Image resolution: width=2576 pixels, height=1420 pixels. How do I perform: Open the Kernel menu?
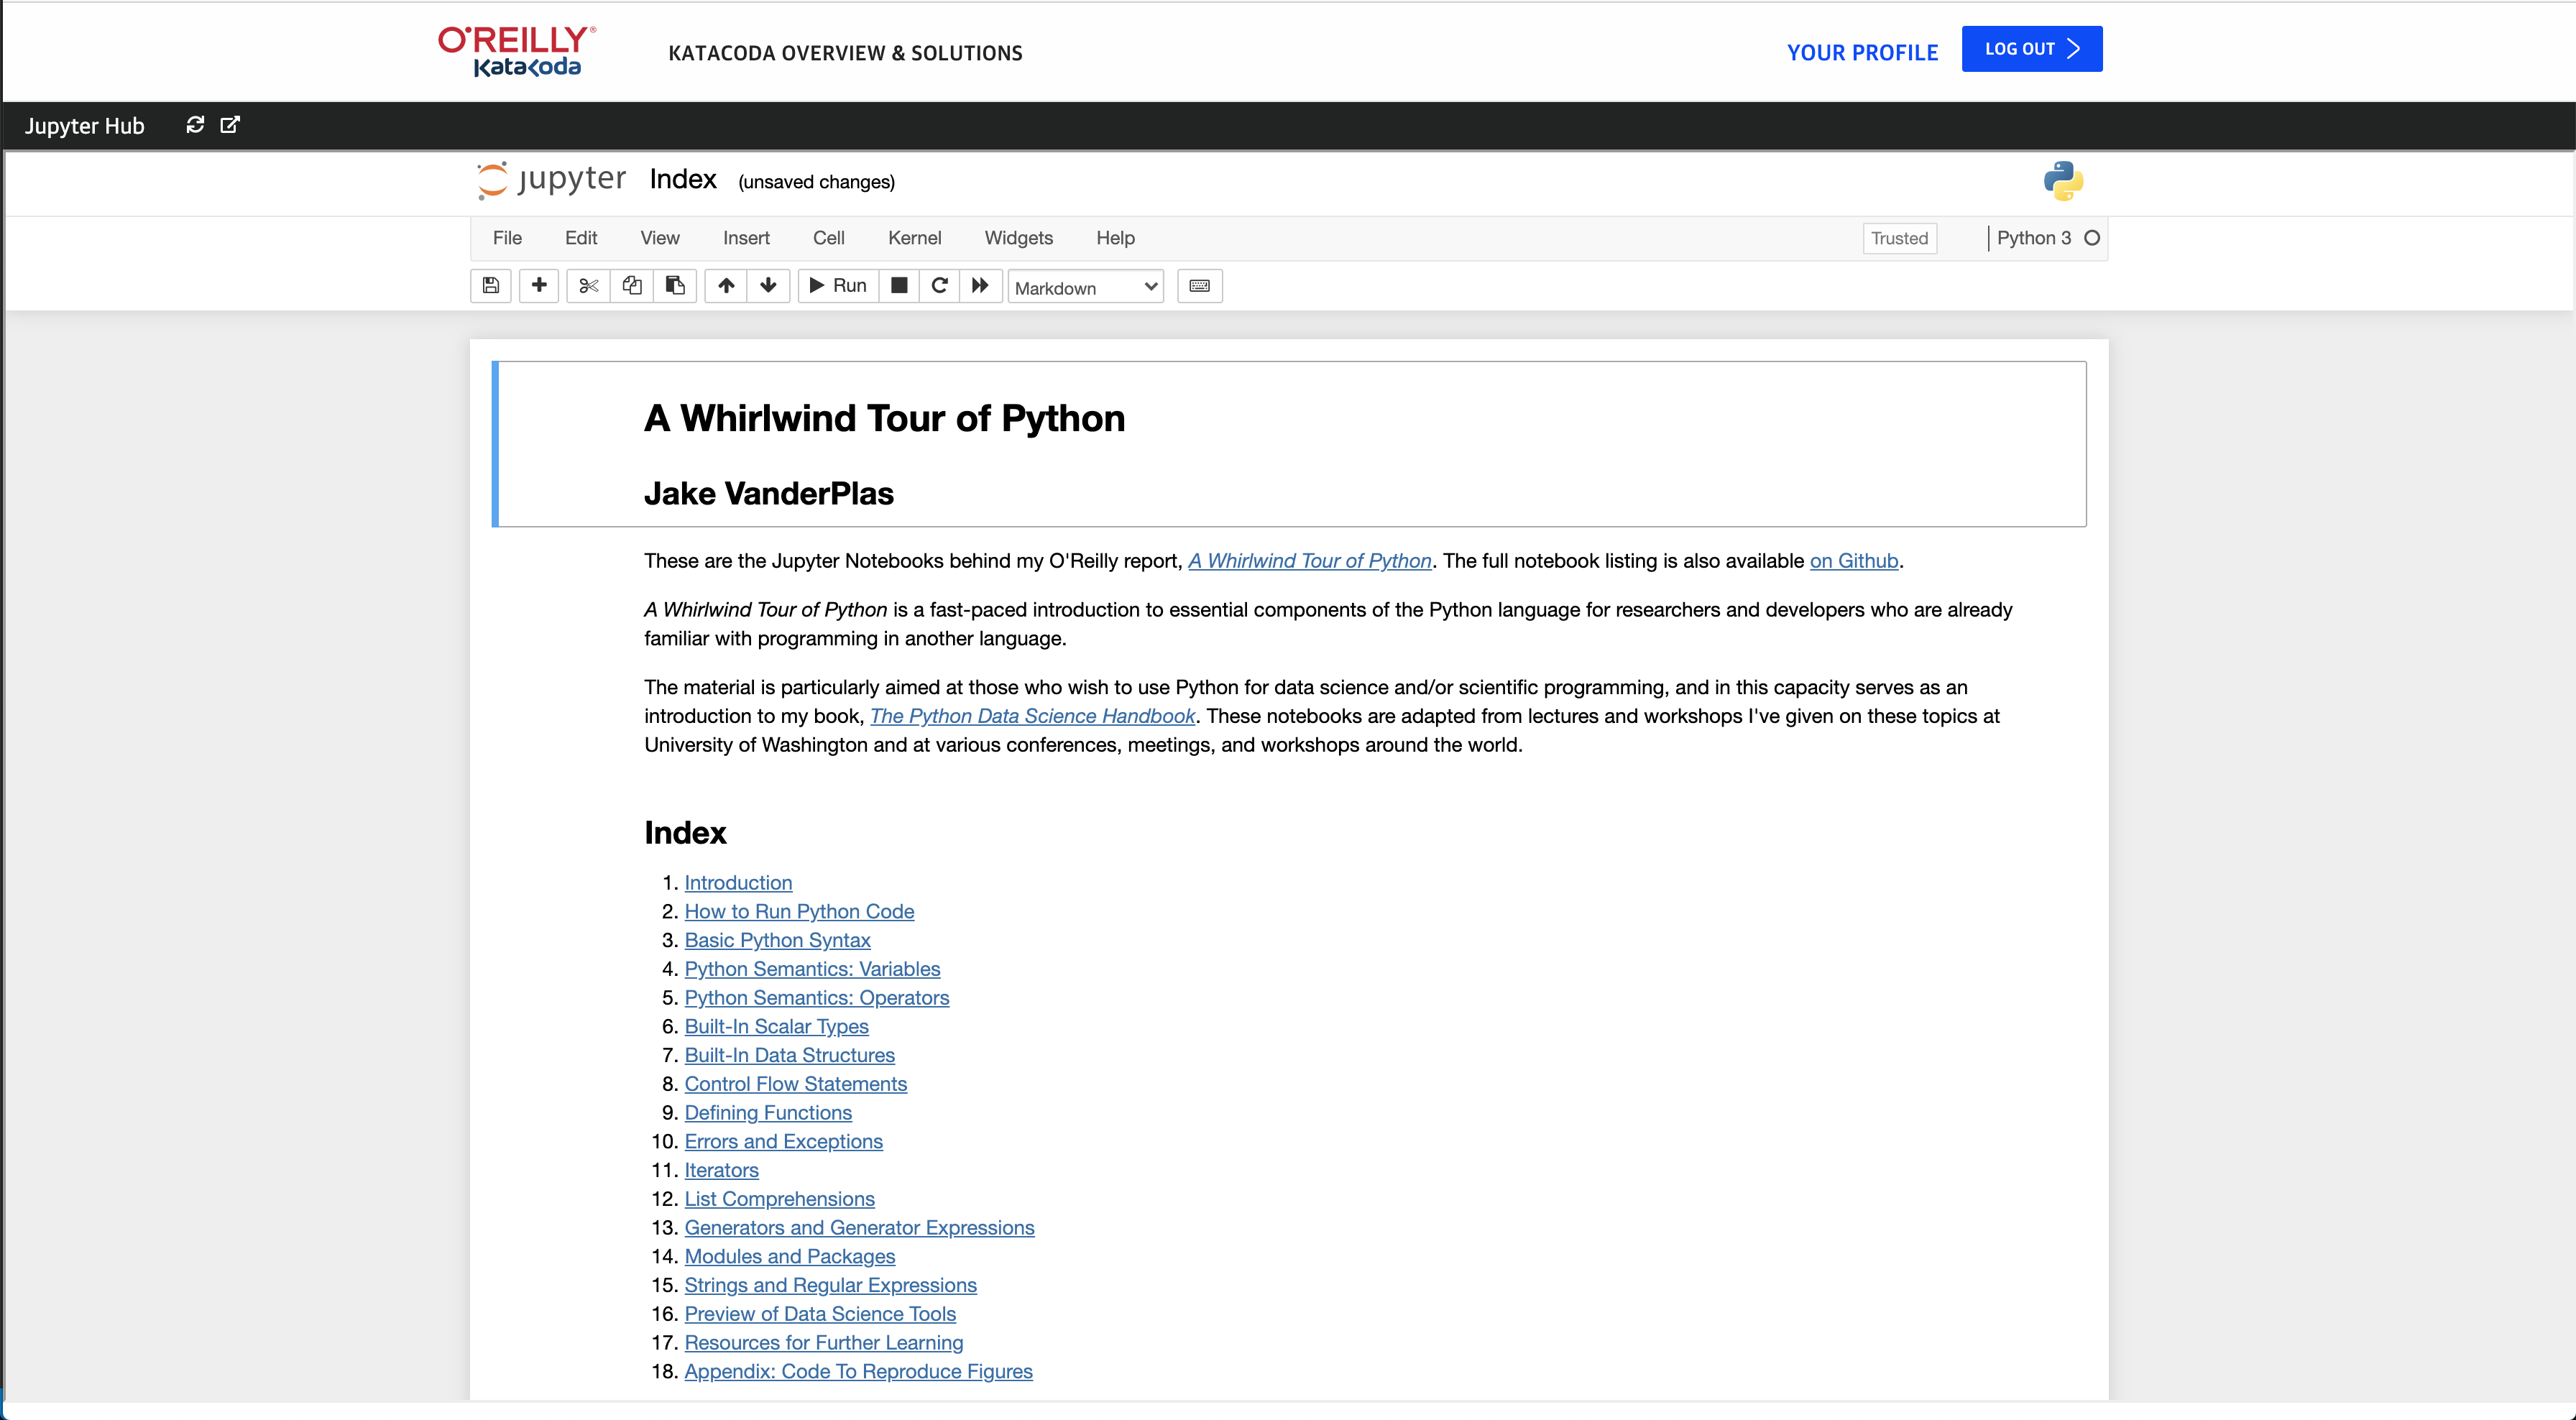pos(914,238)
